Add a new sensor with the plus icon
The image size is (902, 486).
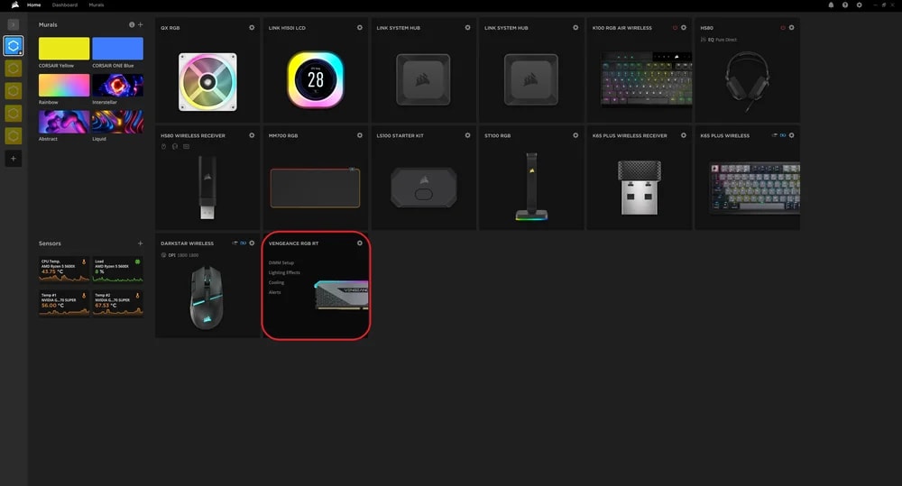click(x=141, y=243)
